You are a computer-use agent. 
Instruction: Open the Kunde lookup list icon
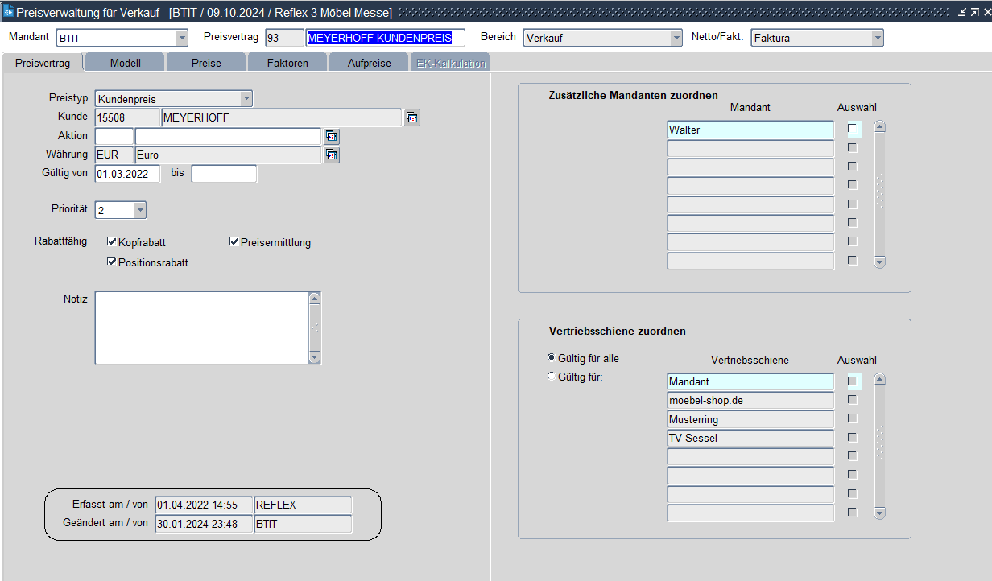pos(412,118)
